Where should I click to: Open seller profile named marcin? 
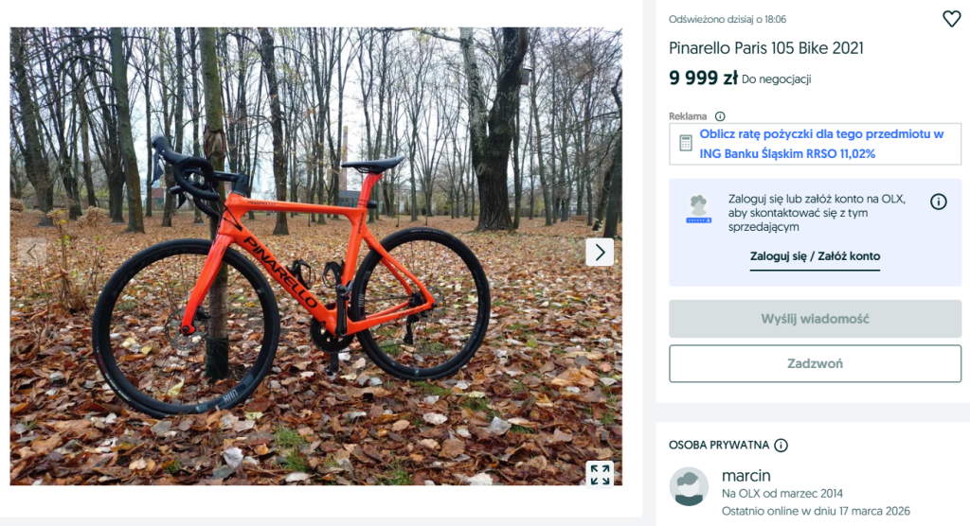point(745,475)
